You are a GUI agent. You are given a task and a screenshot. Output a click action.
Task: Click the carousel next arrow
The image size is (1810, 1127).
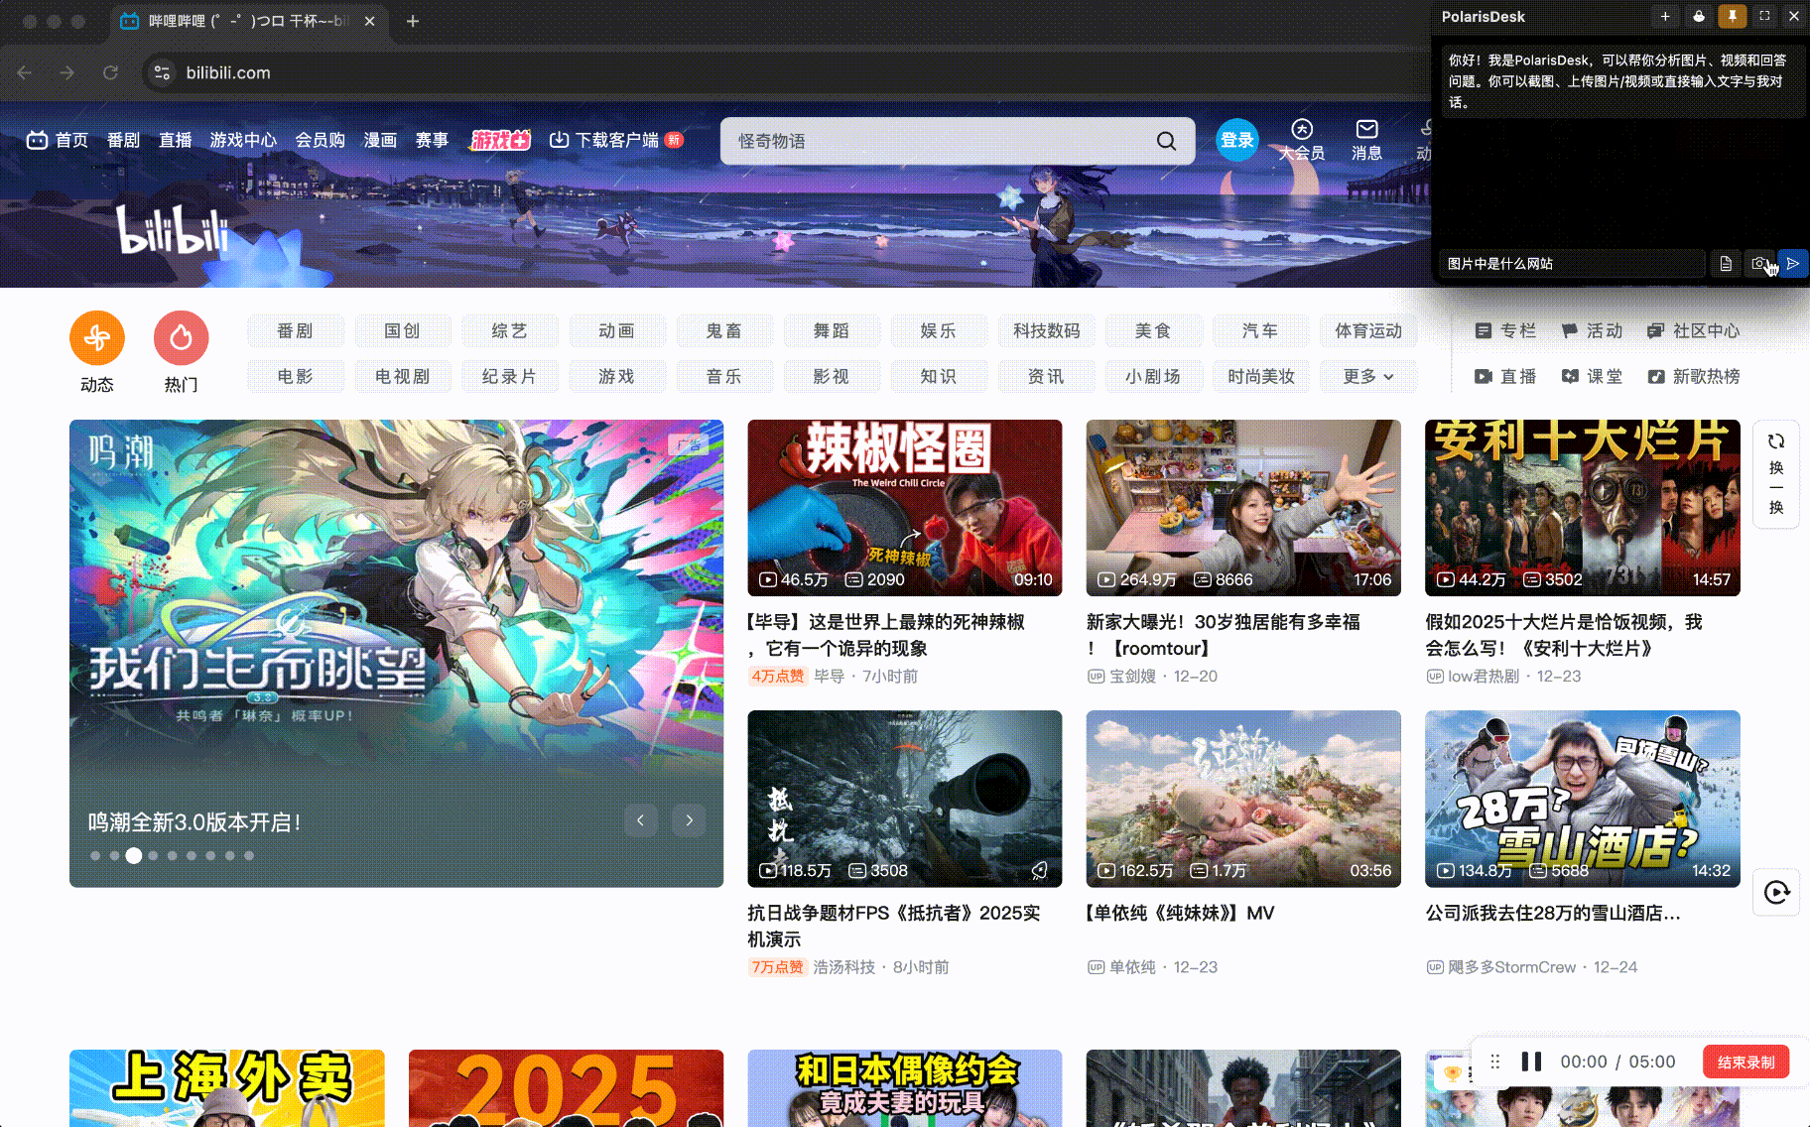[689, 820]
